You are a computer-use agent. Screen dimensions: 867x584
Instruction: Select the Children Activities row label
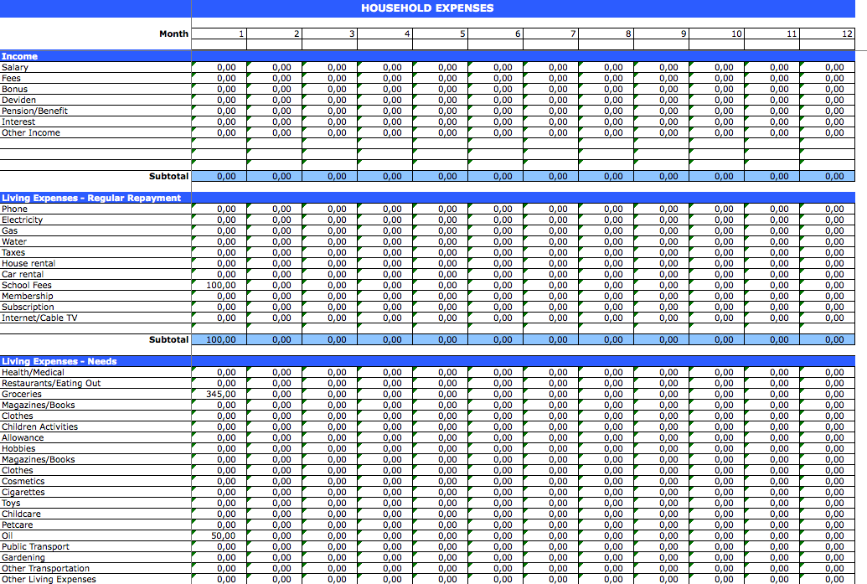39,426
